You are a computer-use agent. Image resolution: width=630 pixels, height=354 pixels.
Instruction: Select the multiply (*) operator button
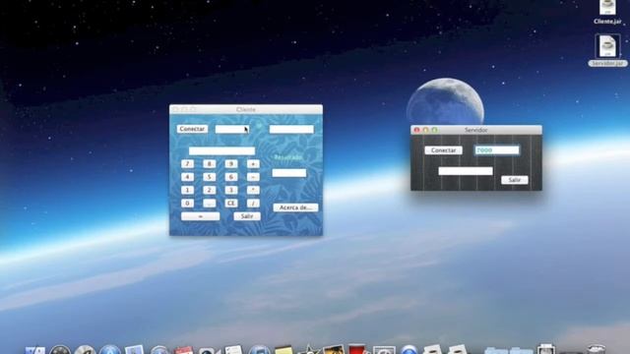pos(253,190)
